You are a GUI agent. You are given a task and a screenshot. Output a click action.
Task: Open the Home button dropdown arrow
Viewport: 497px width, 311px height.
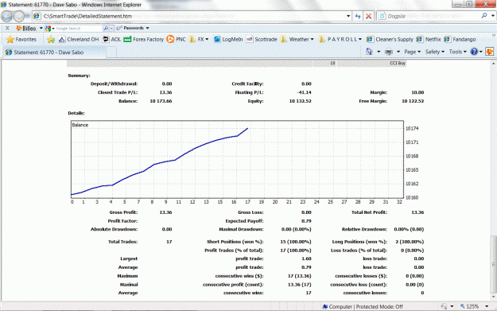click(x=379, y=52)
